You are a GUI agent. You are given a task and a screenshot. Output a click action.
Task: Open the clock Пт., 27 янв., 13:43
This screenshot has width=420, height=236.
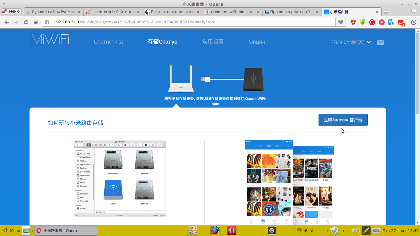pyautogui.click(x=401, y=230)
